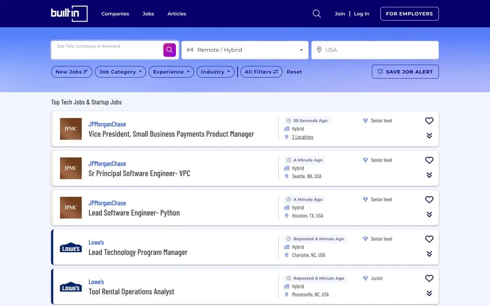The height and width of the screenshot is (306, 490).
Task: Open JPMorganChase link above Sr Principal Software Engineer
Action: (x=107, y=163)
